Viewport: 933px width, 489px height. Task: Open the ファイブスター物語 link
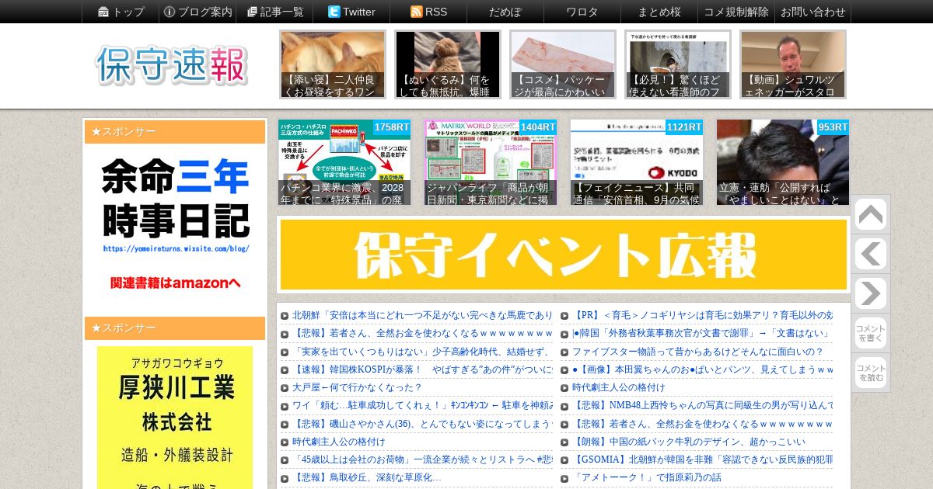(x=697, y=352)
